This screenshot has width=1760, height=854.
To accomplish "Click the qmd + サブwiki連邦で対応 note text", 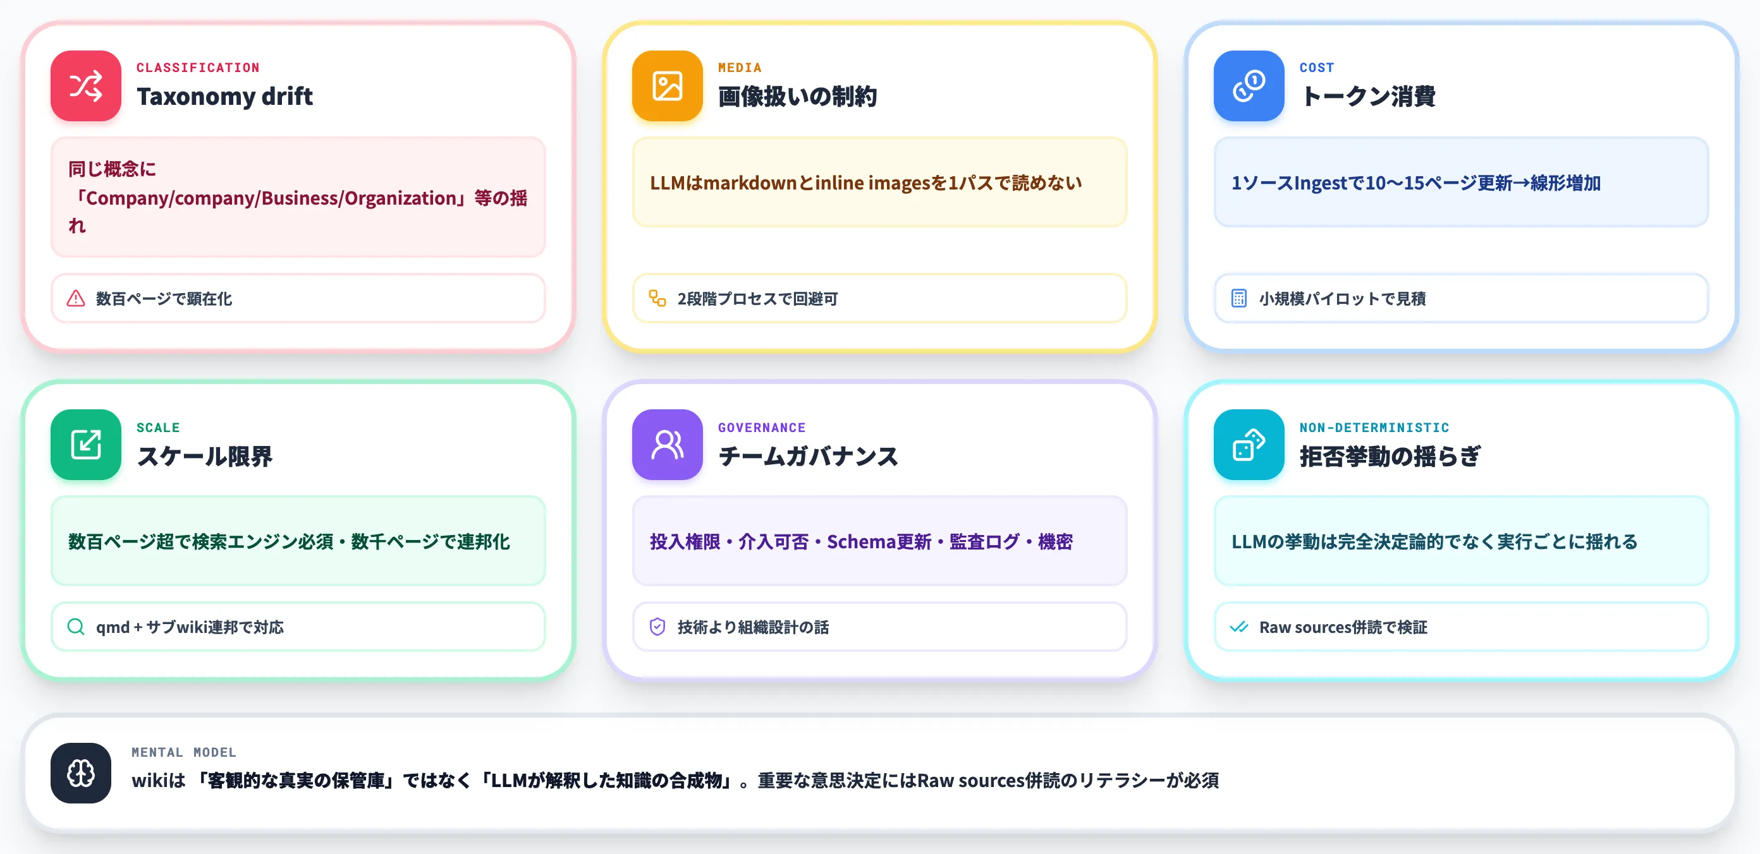I will point(190,627).
